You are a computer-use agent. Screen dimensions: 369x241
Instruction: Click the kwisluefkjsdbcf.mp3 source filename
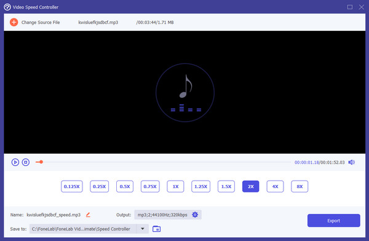coord(98,22)
